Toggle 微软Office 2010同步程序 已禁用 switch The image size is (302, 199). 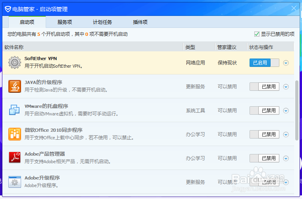click(x=264, y=135)
